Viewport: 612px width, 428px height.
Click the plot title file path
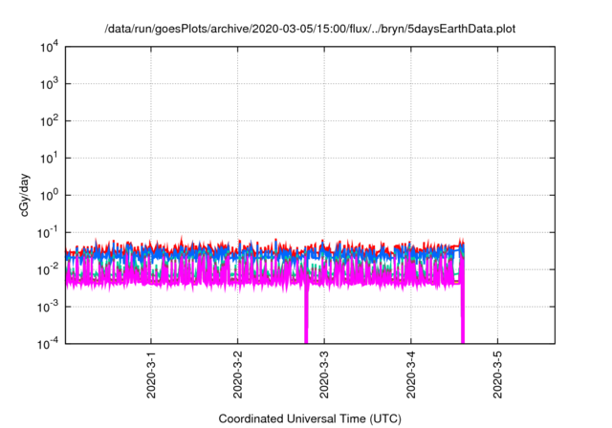pyautogui.click(x=310, y=29)
